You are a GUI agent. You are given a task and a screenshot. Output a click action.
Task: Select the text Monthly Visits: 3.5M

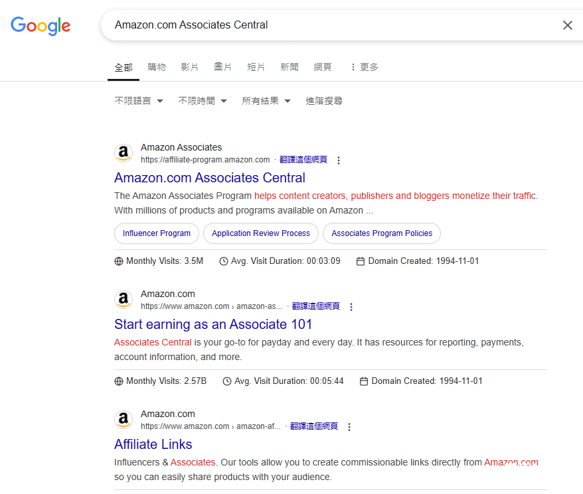coord(165,261)
